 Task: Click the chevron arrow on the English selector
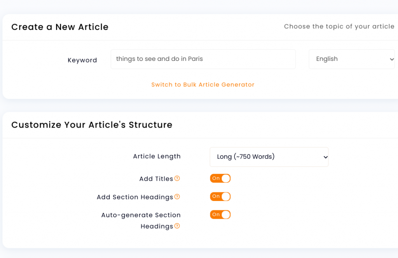pos(392,59)
